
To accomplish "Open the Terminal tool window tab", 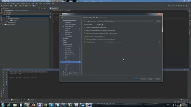I will tap(6, 100).
